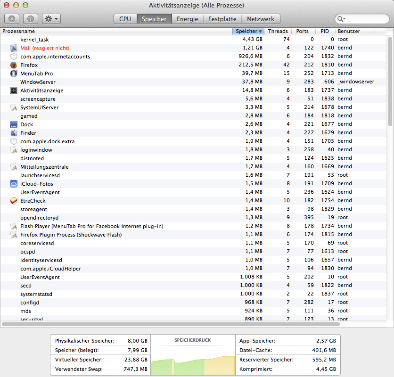Viewport: 394px width, 377px height.
Task: Open the Netzwerk tab
Action: coord(261,19)
